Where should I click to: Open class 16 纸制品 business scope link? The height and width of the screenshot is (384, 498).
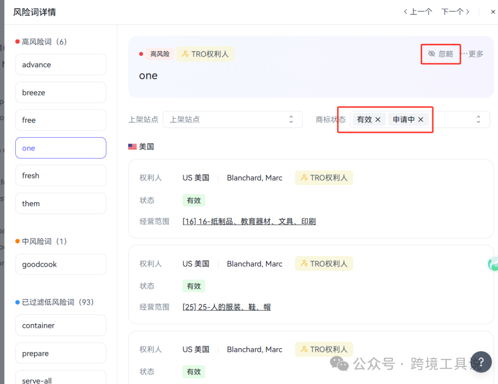coord(249,221)
